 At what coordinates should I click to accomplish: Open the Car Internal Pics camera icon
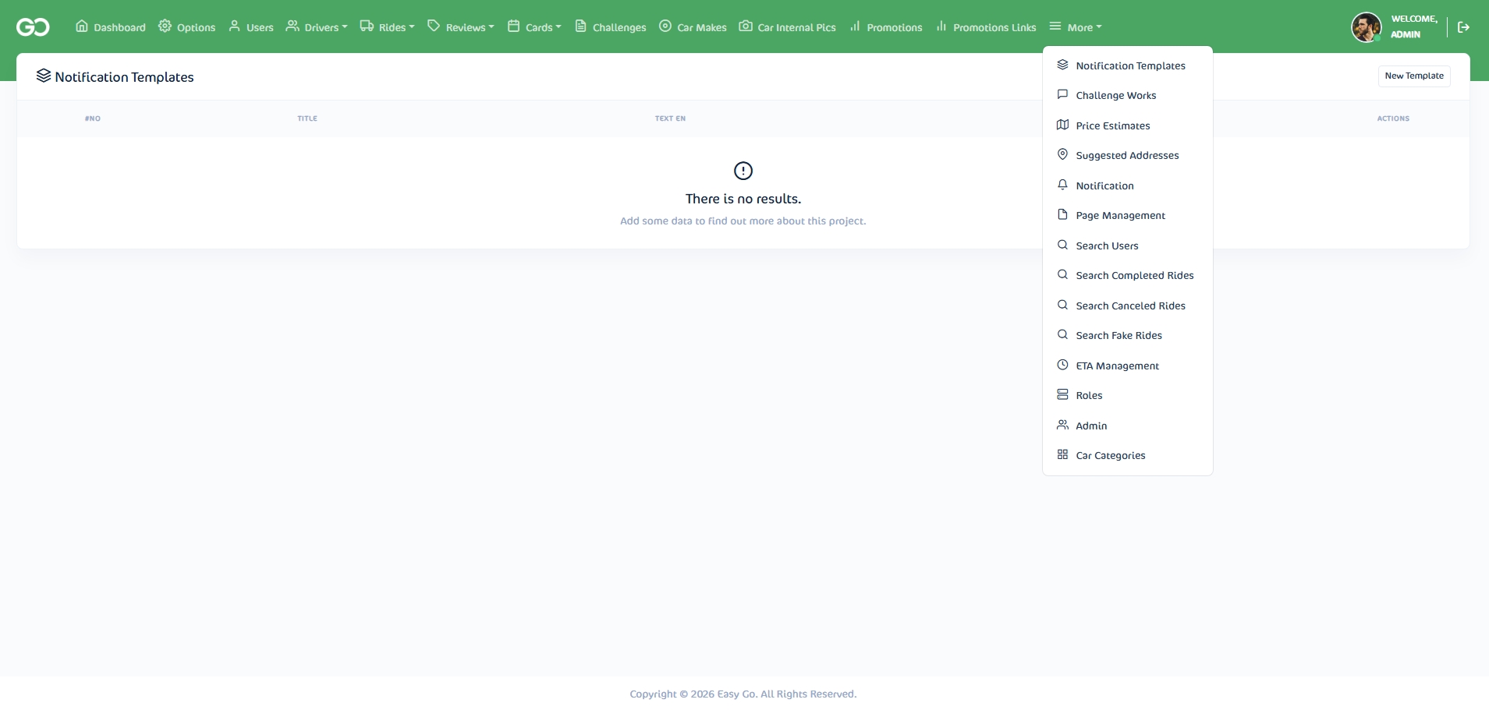tap(745, 26)
